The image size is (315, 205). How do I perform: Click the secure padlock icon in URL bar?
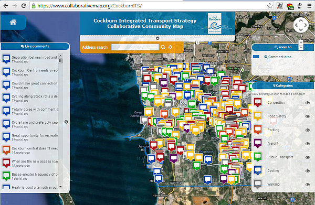pos(34,6)
